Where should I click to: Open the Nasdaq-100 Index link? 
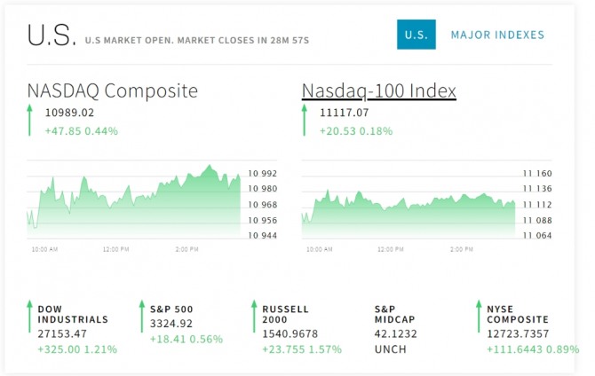379,90
